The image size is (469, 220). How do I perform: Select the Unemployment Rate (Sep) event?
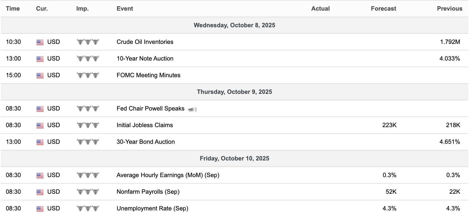pos(152,208)
